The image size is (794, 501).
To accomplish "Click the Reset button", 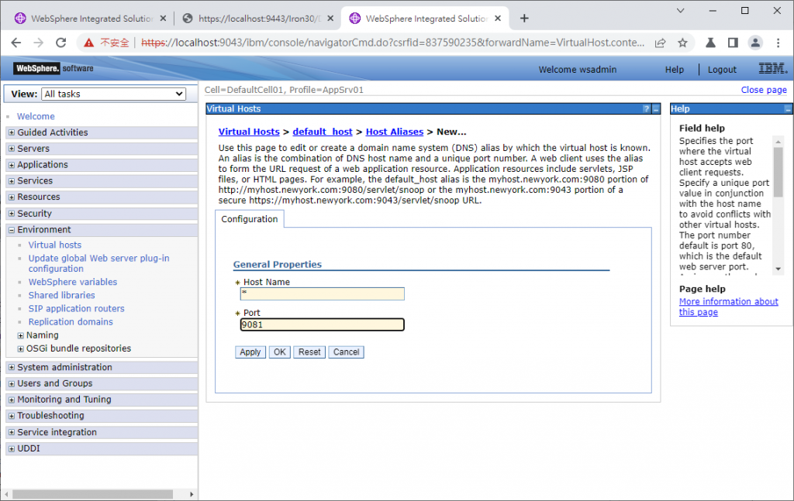I will pos(309,352).
